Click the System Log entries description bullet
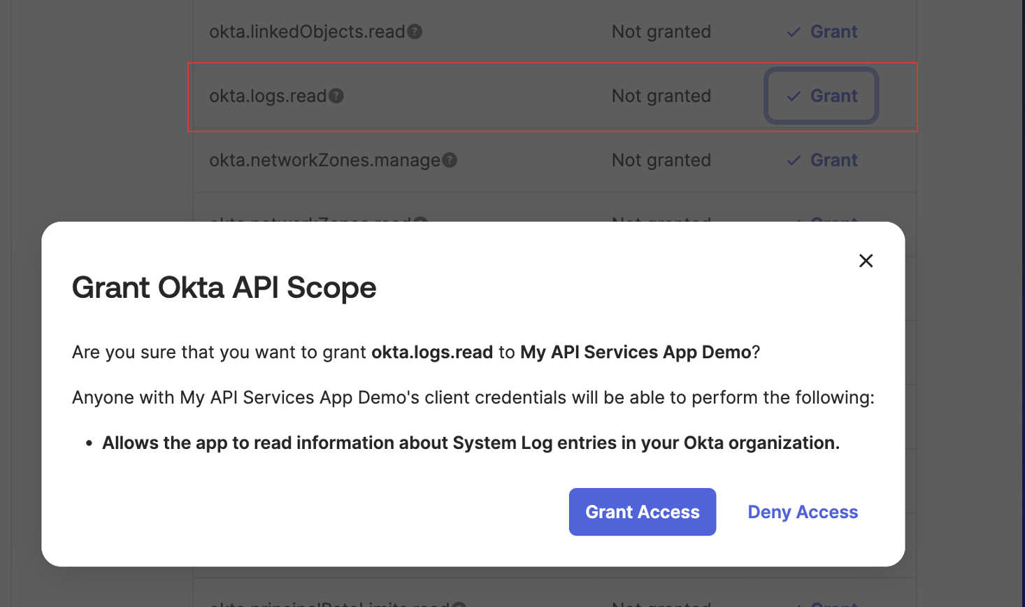The width and height of the screenshot is (1025, 607). [x=471, y=443]
